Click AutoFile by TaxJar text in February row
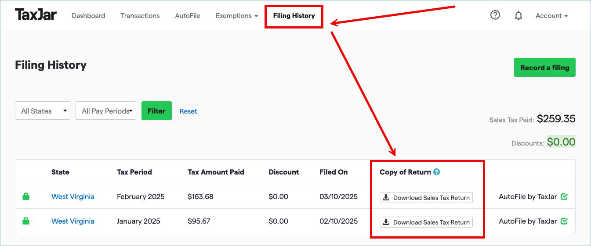 pyautogui.click(x=528, y=196)
